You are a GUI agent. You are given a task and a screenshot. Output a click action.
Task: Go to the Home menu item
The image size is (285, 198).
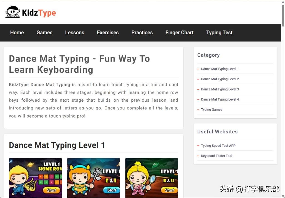pyautogui.click(x=17, y=33)
